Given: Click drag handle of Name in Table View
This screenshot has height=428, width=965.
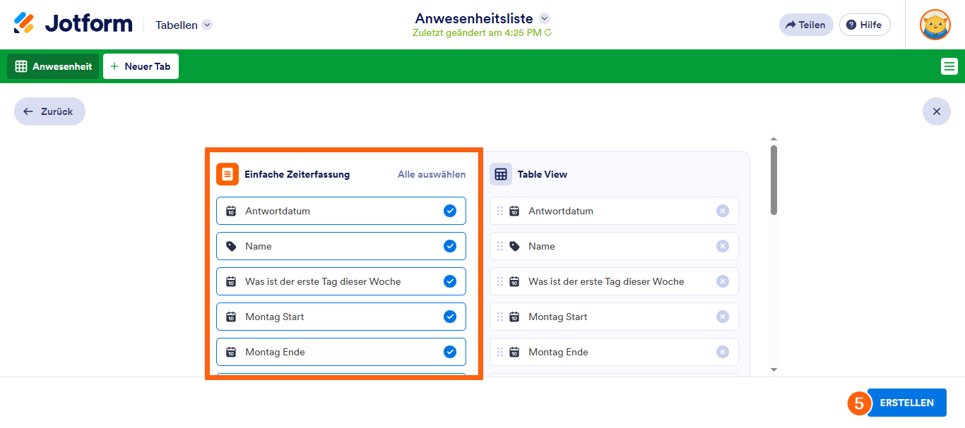Looking at the screenshot, I should pyautogui.click(x=500, y=246).
